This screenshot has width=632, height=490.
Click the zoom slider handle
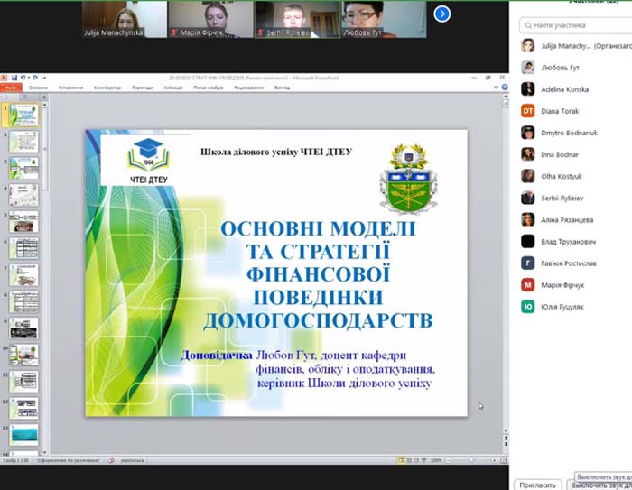(471, 460)
